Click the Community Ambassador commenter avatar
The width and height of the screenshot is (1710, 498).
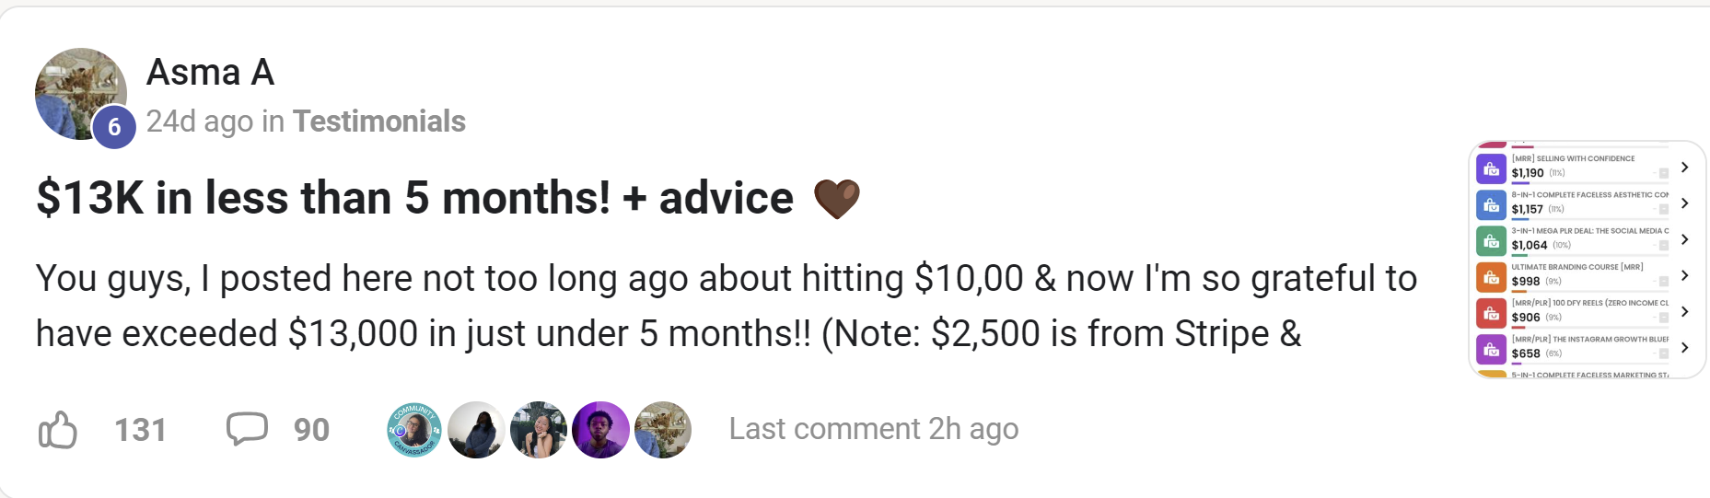pos(414,430)
